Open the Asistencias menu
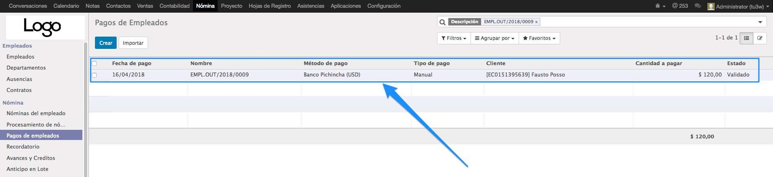Screen dimensions: 773x177 tap(311, 6)
